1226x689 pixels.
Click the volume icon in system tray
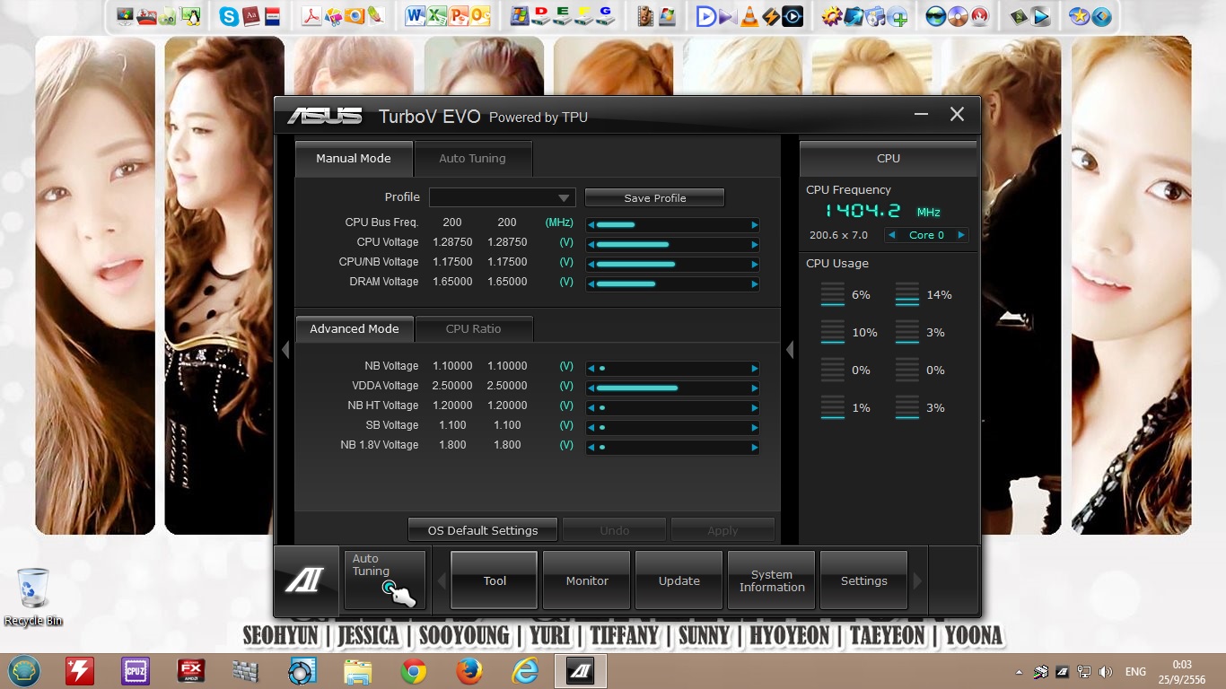1105,671
